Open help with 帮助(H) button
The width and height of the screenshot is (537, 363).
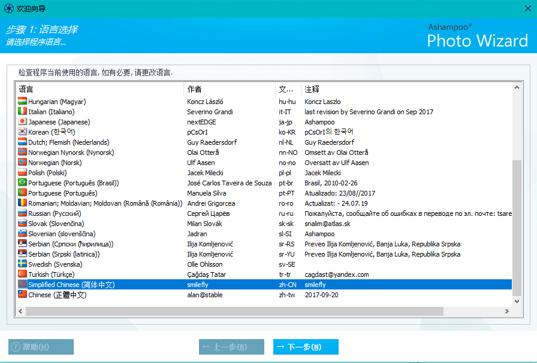tap(41, 347)
